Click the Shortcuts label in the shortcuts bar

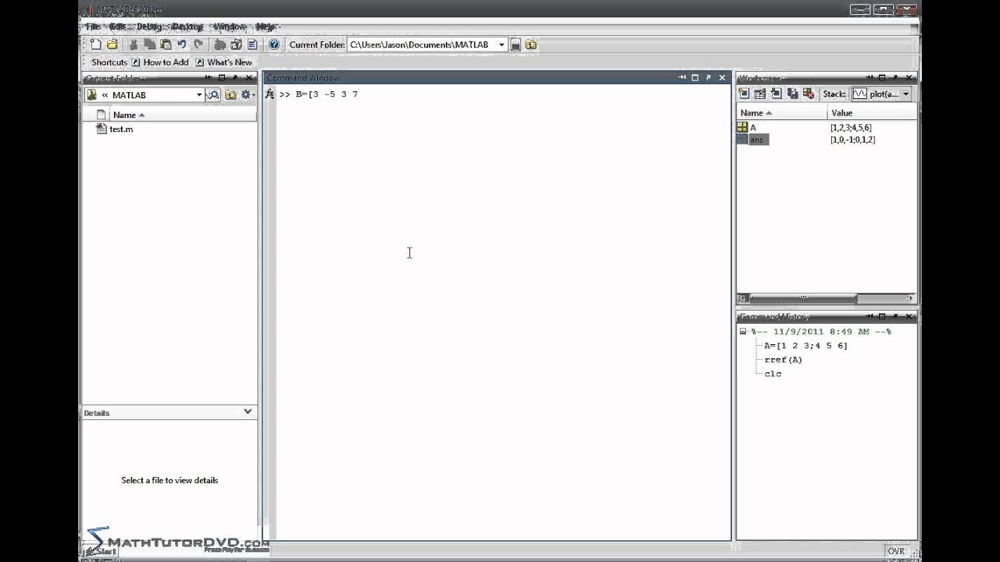coord(109,62)
